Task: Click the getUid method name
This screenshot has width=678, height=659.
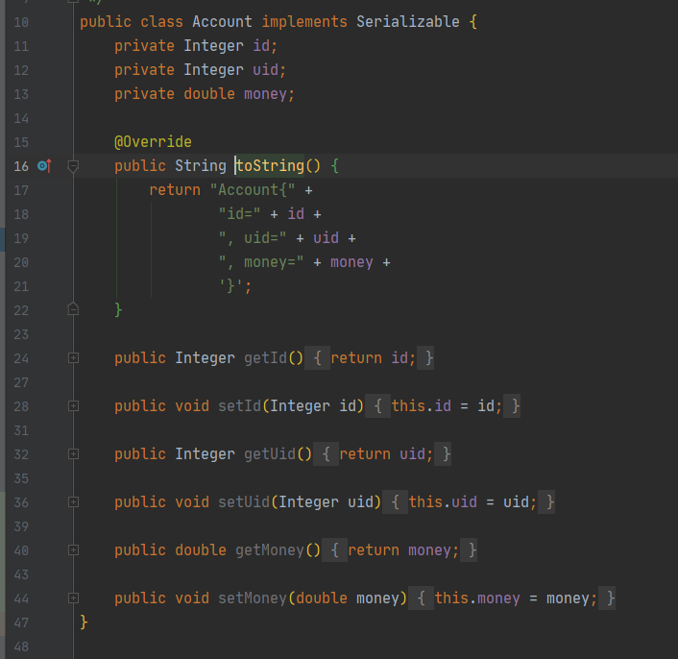Action: point(270,453)
